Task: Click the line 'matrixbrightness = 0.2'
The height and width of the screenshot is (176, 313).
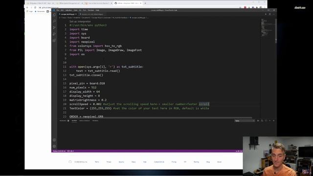Action: 88,100
